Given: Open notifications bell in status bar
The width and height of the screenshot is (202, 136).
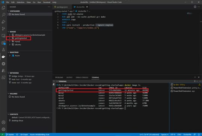Looking at the screenshot, I should [x=199, y=134].
